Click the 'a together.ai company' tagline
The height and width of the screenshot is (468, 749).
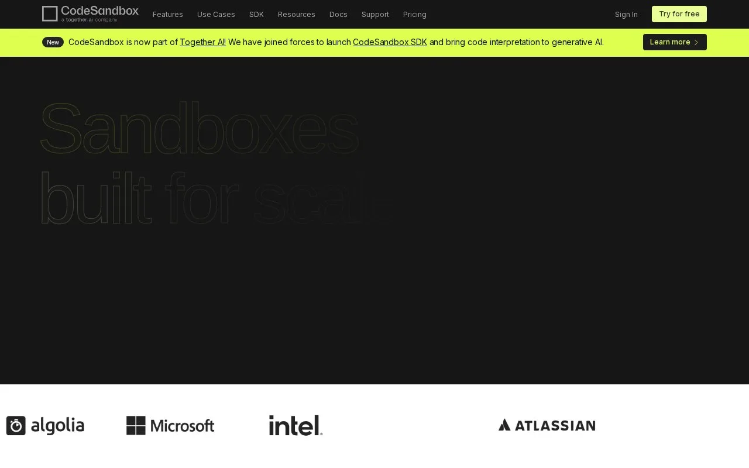(x=89, y=20)
